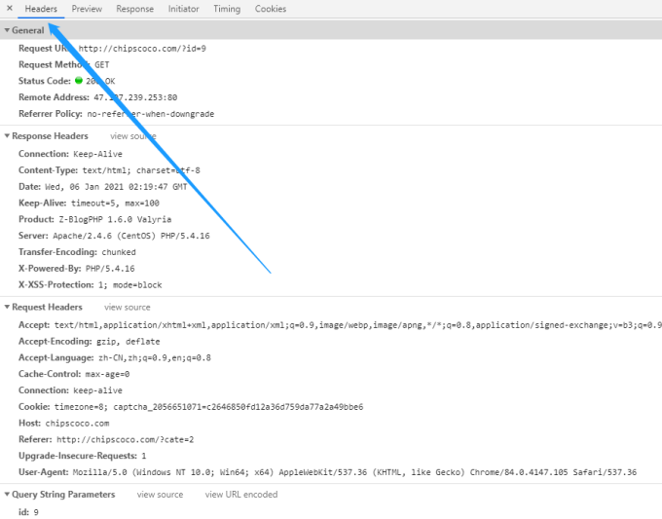Select the Keep-Alive timeout=5, max=100 value
The width and height of the screenshot is (662, 519).
click(x=115, y=204)
